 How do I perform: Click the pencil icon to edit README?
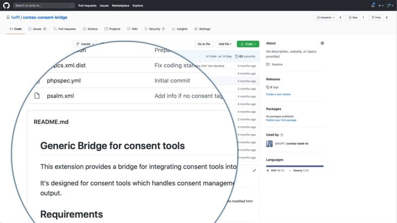tap(254, 170)
